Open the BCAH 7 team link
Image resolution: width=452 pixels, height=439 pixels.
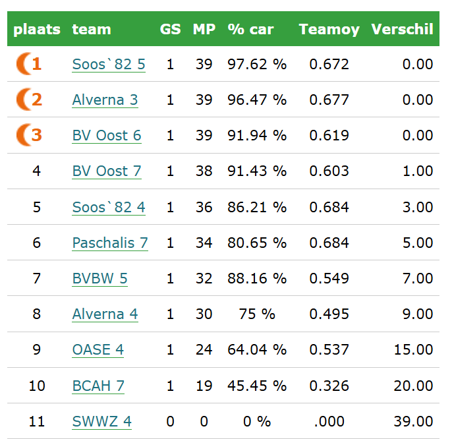[98, 386]
